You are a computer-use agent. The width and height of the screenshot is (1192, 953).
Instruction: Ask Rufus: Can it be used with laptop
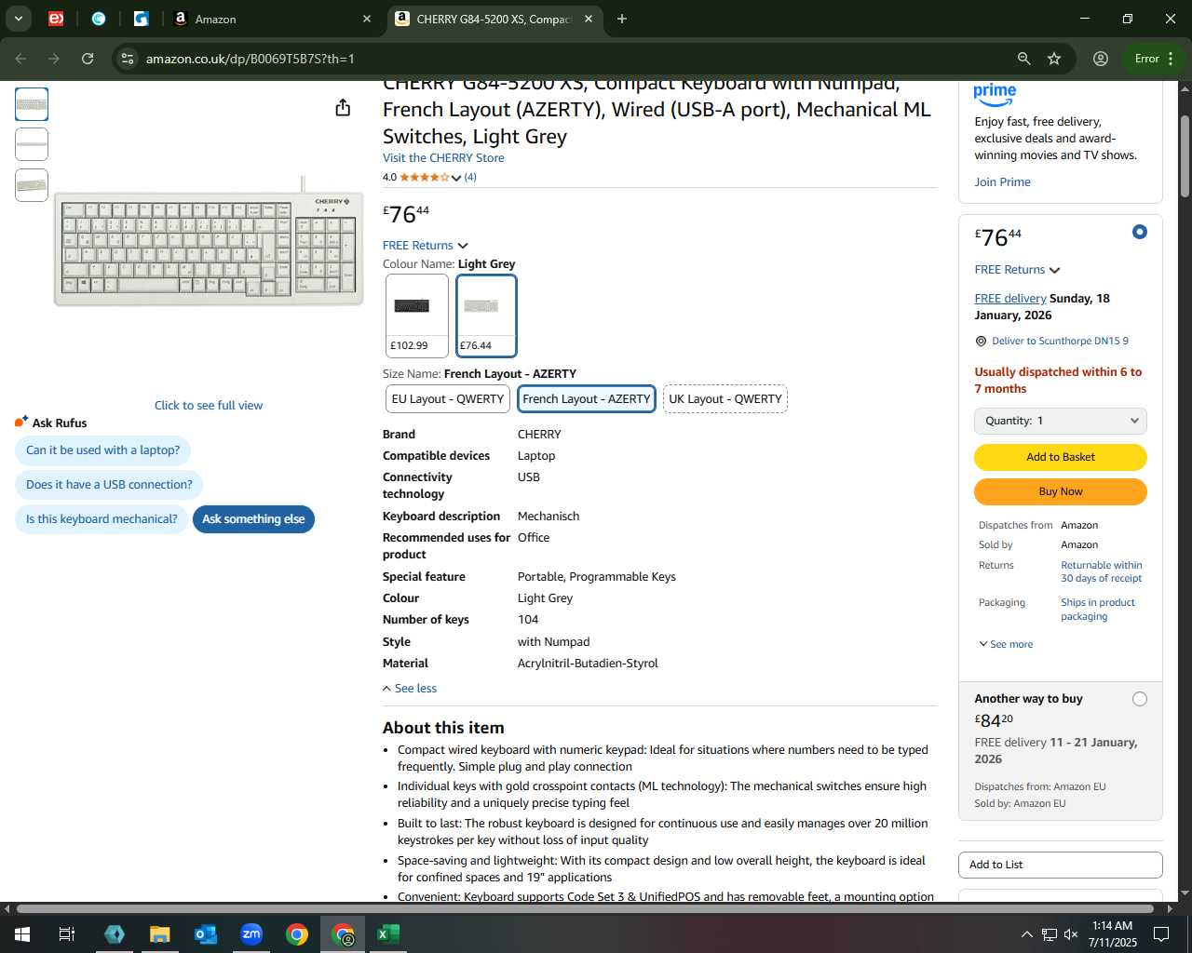tap(102, 450)
